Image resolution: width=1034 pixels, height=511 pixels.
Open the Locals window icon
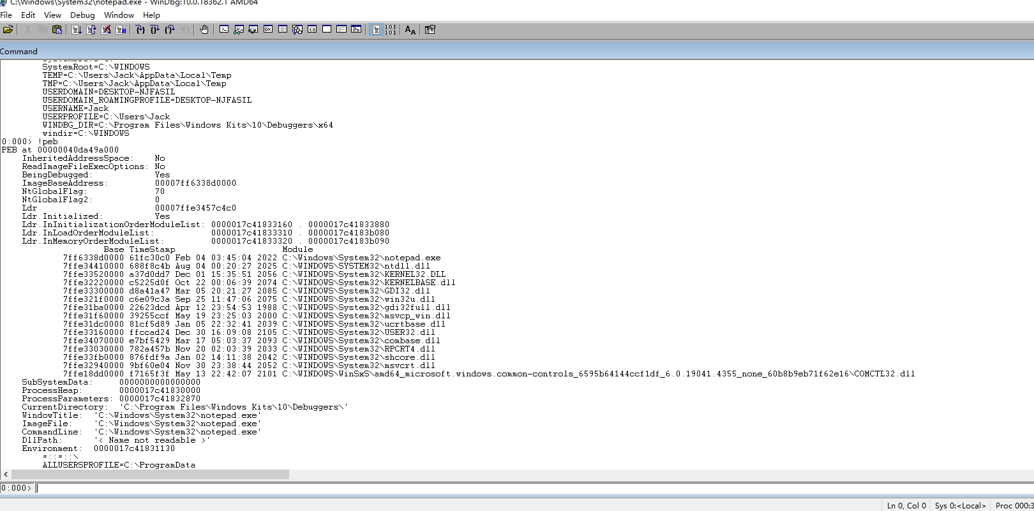(x=253, y=29)
